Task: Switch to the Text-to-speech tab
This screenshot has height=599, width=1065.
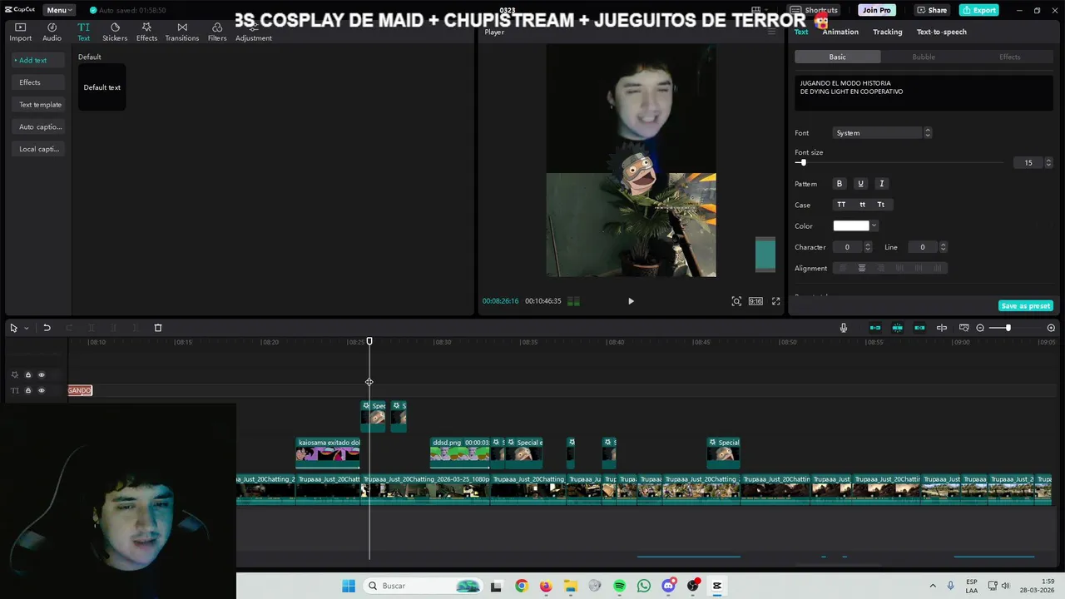Action: [942, 32]
